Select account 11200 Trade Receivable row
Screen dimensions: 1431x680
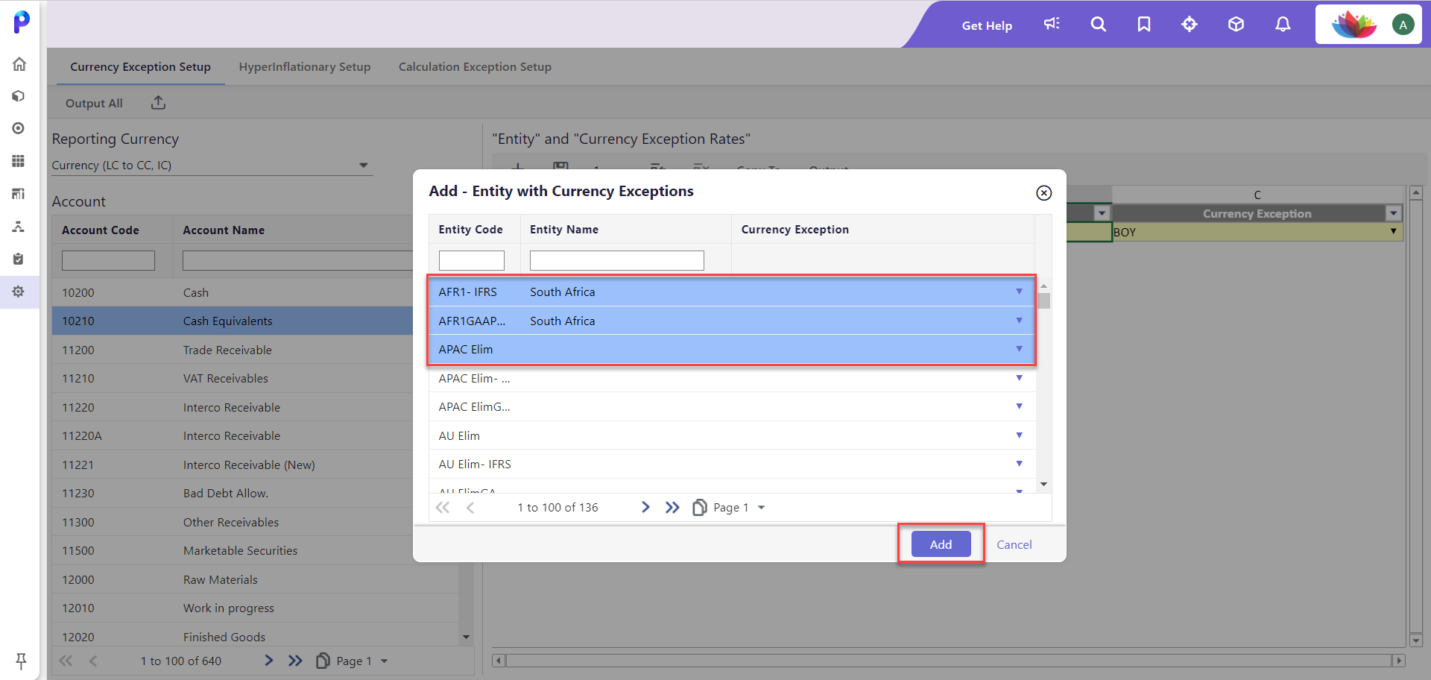click(x=233, y=350)
